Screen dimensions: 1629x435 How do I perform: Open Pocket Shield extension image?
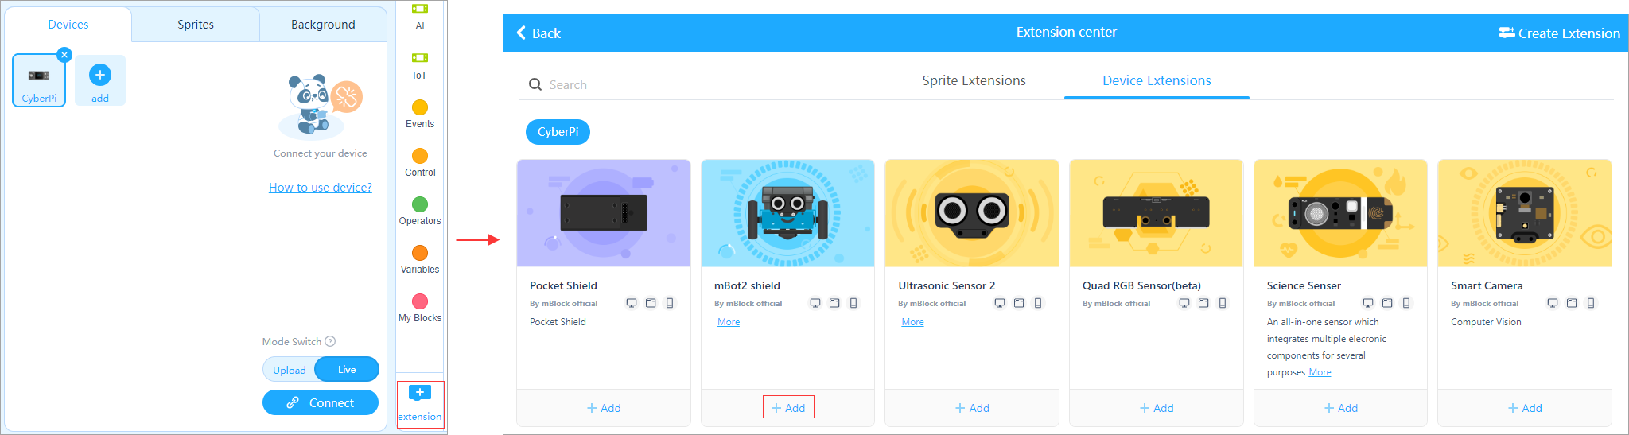pyautogui.click(x=604, y=213)
